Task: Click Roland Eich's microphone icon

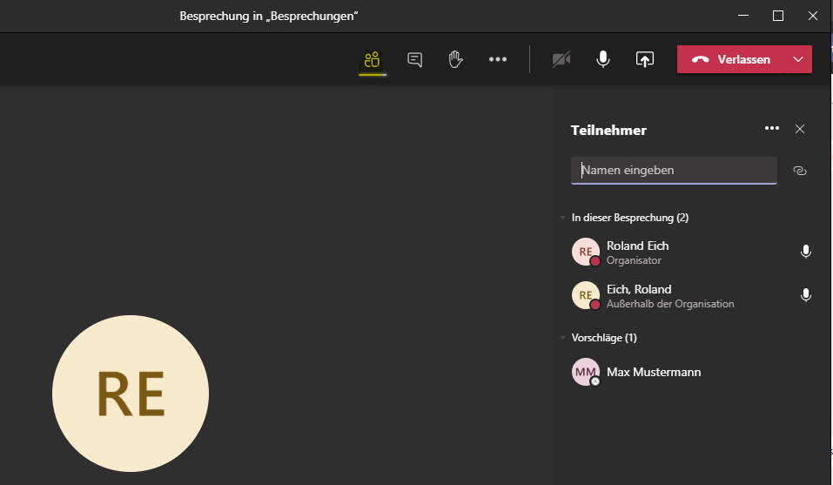Action: [x=806, y=252]
